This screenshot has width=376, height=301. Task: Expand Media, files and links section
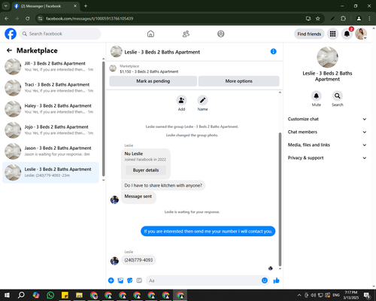point(327,145)
